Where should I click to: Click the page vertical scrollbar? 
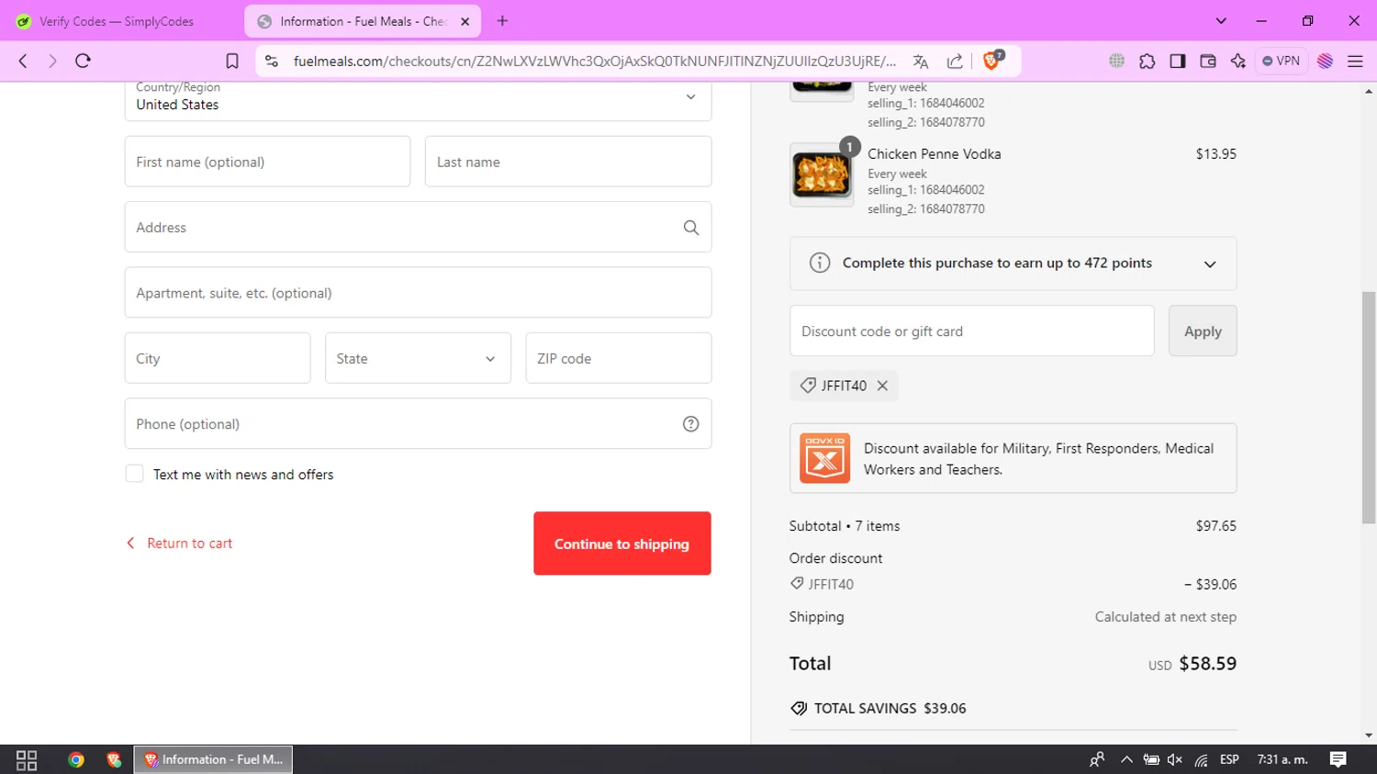coord(1369,408)
